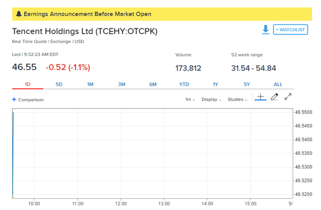Open the Studies dropdown

(x=238, y=99)
